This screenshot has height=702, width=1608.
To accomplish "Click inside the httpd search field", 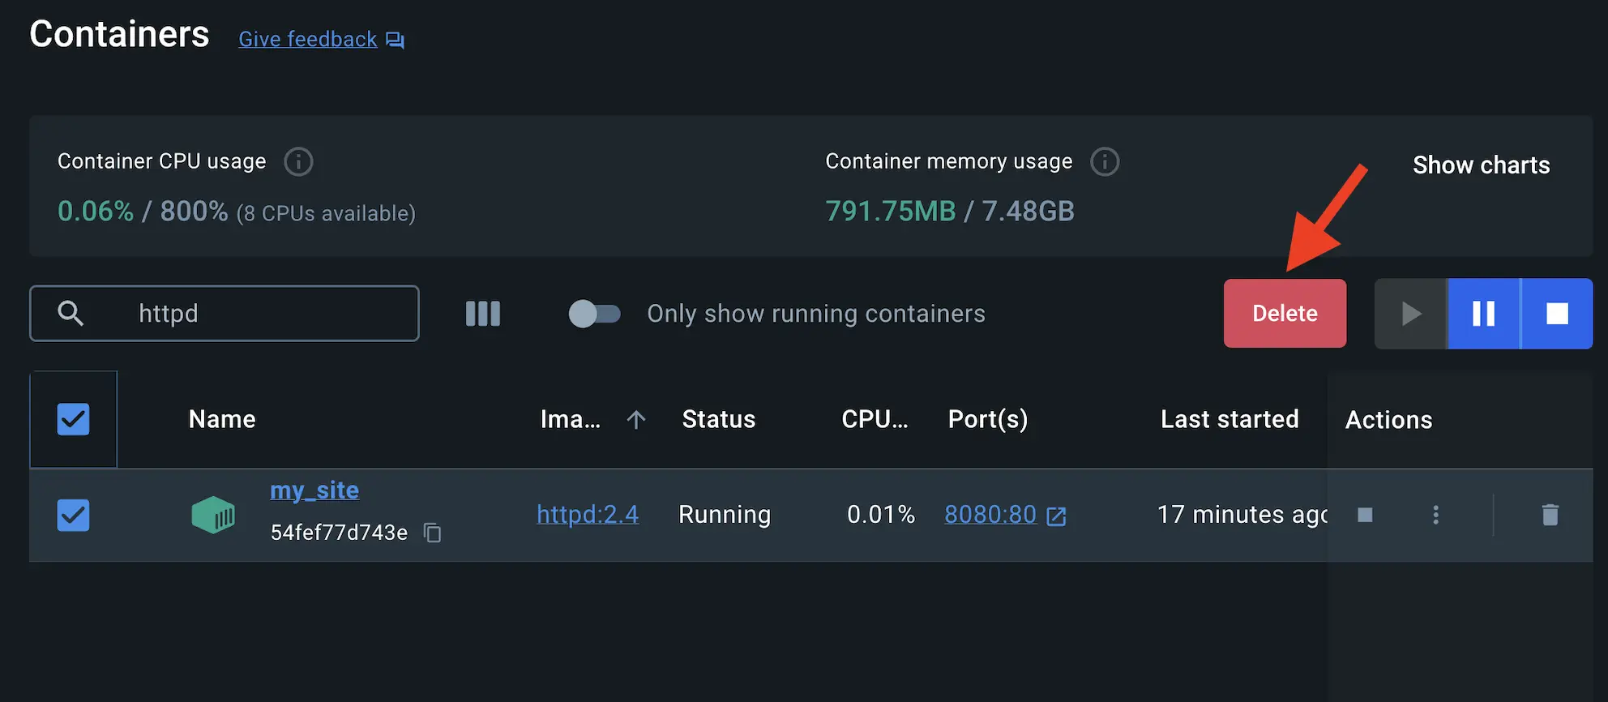I will coord(243,313).
